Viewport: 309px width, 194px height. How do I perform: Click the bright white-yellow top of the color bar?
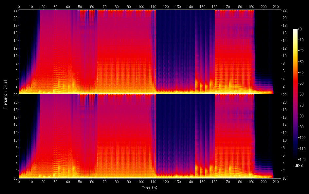click(295, 30)
